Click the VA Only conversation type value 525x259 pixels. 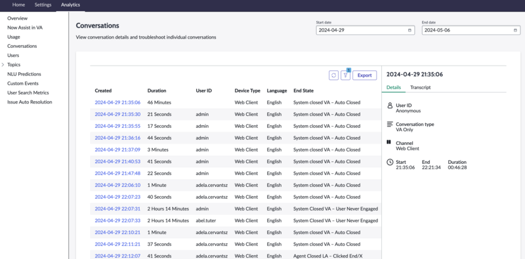[404, 130]
